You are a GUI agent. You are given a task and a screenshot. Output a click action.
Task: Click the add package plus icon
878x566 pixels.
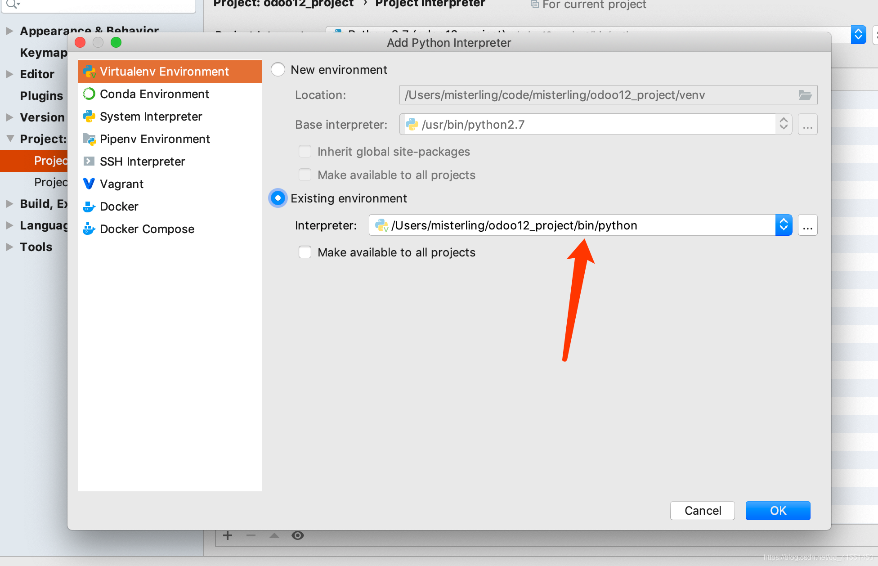point(228,535)
